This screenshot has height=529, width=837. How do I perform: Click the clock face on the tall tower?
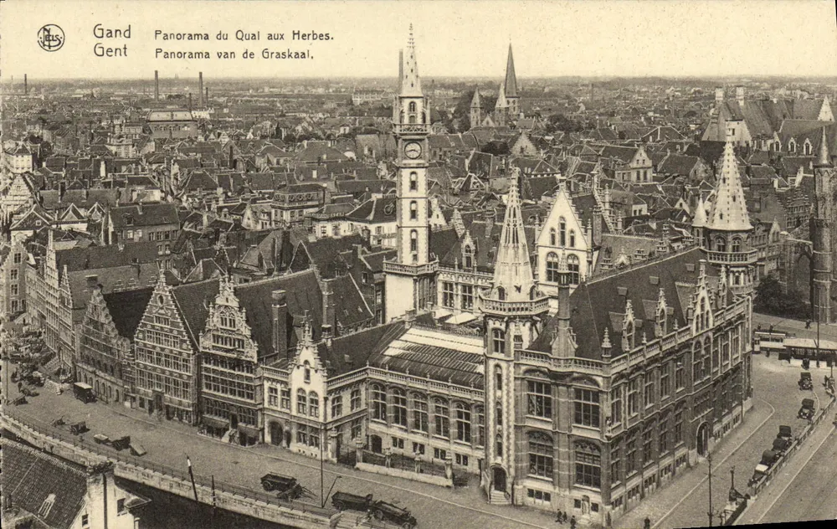coord(412,151)
